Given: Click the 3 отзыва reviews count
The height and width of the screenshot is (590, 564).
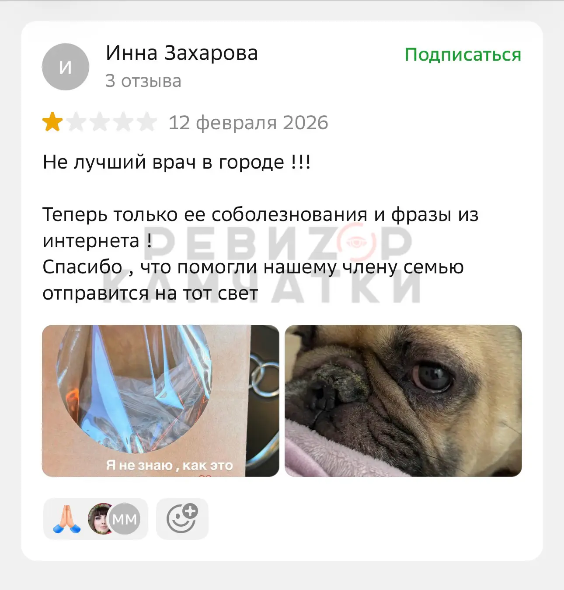Looking at the screenshot, I should (143, 81).
